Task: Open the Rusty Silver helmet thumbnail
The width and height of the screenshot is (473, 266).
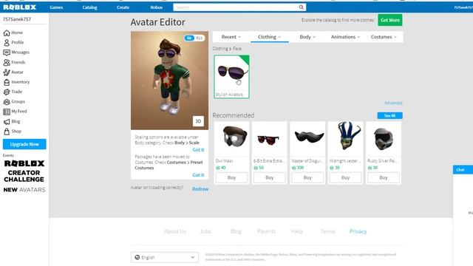Action: tap(384, 140)
